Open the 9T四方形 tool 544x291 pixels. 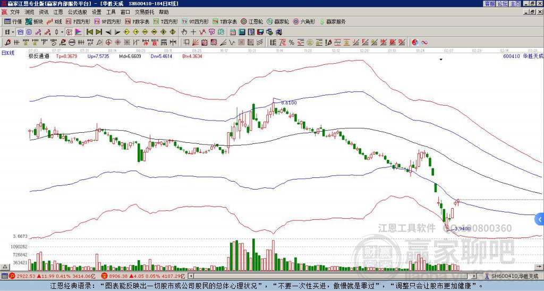click(x=195, y=21)
